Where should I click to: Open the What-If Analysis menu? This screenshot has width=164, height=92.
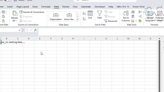(x=150, y=16)
